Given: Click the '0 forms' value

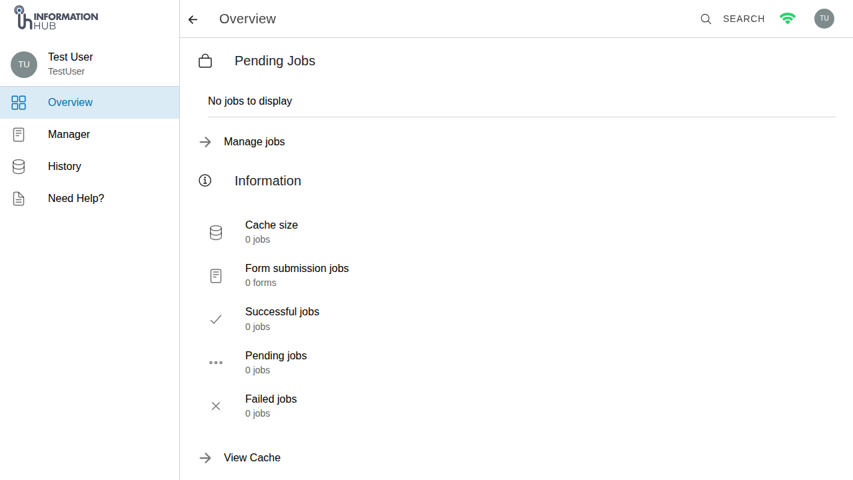Looking at the screenshot, I should (x=261, y=283).
